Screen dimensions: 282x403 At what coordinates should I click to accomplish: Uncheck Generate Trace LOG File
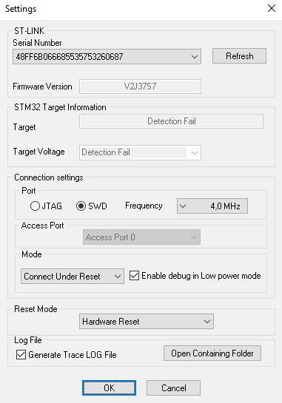(x=21, y=354)
